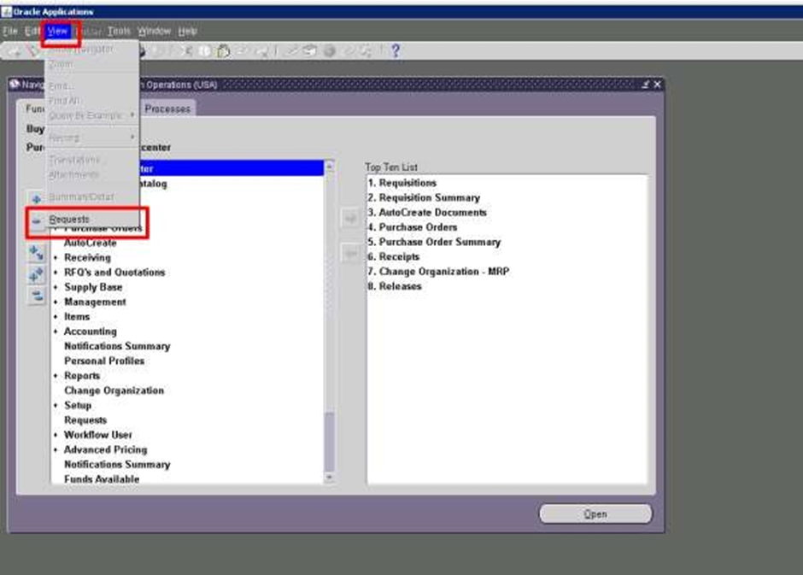
Task: Expand the Setup node
Action: (x=56, y=406)
